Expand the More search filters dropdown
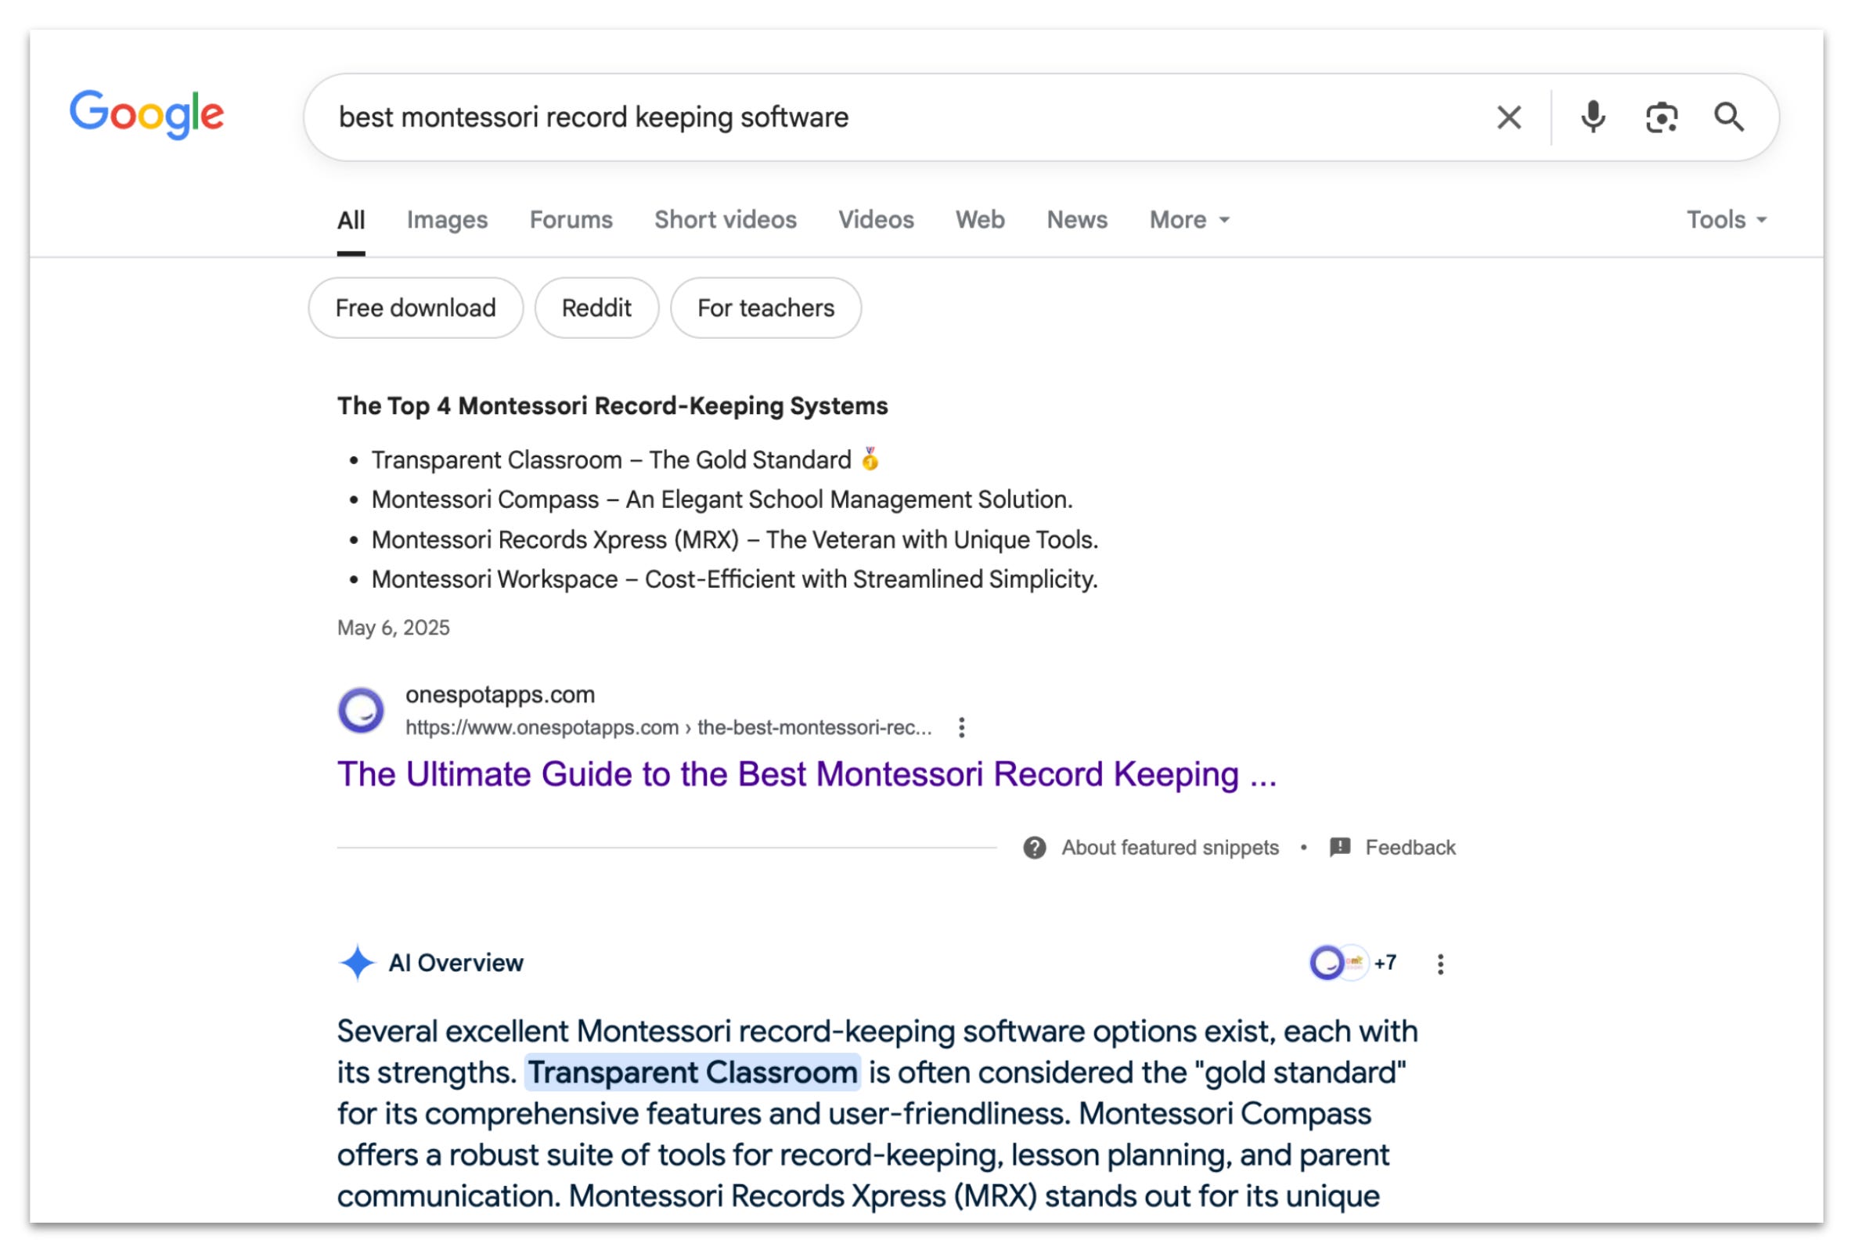Image resolution: width=1855 pixels, height=1254 pixels. click(x=1188, y=219)
